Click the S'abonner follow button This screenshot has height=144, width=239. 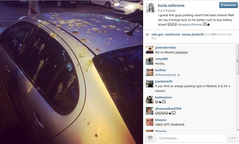click(x=228, y=5)
